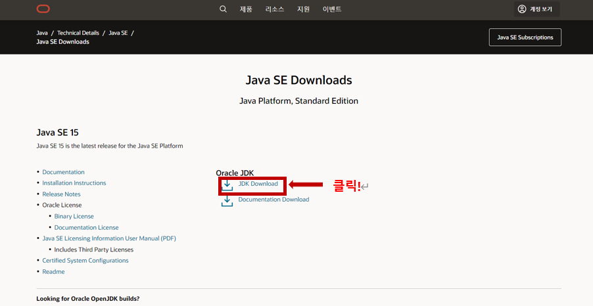Open the Binary License link
This screenshot has width=593, height=306.
click(x=74, y=217)
